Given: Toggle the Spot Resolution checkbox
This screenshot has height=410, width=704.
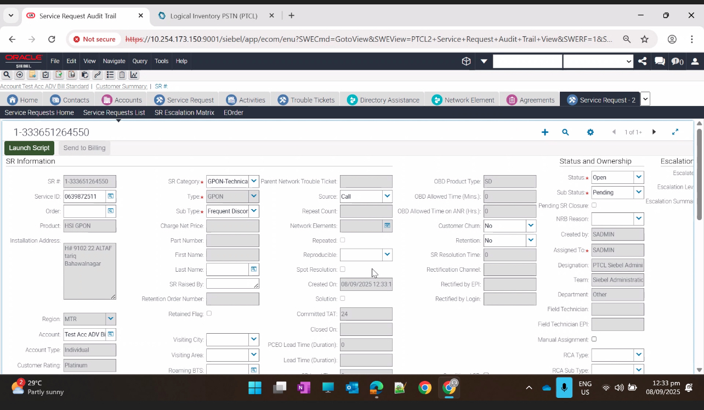Looking at the screenshot, I should (343, 269).
